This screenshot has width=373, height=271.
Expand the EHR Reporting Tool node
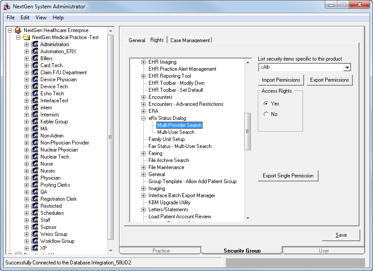tap(143, 76)
